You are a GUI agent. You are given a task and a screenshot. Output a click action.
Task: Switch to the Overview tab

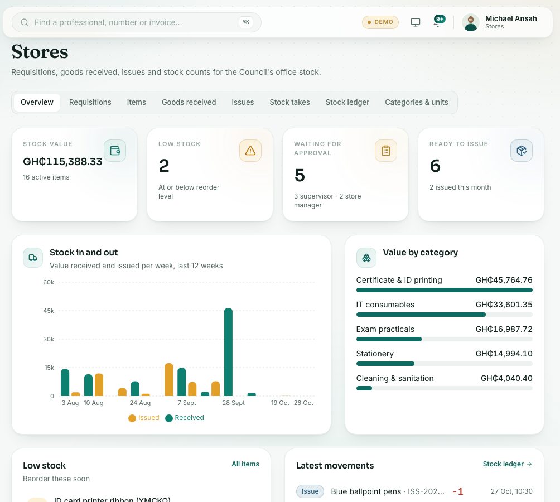37,103
